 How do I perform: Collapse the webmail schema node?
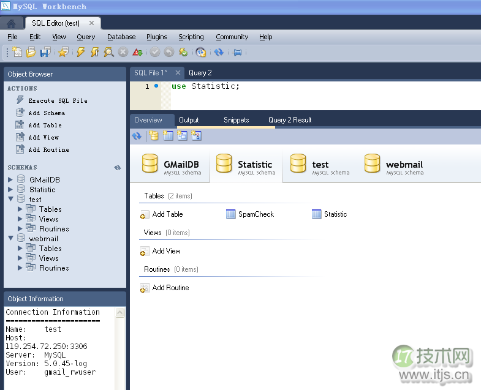pyautogui.click(x=10, y=239)
